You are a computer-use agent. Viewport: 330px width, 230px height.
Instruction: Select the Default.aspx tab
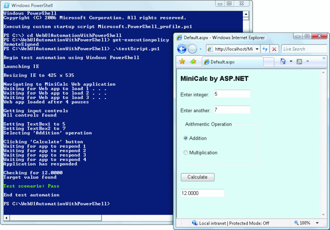tap(233, 62)
